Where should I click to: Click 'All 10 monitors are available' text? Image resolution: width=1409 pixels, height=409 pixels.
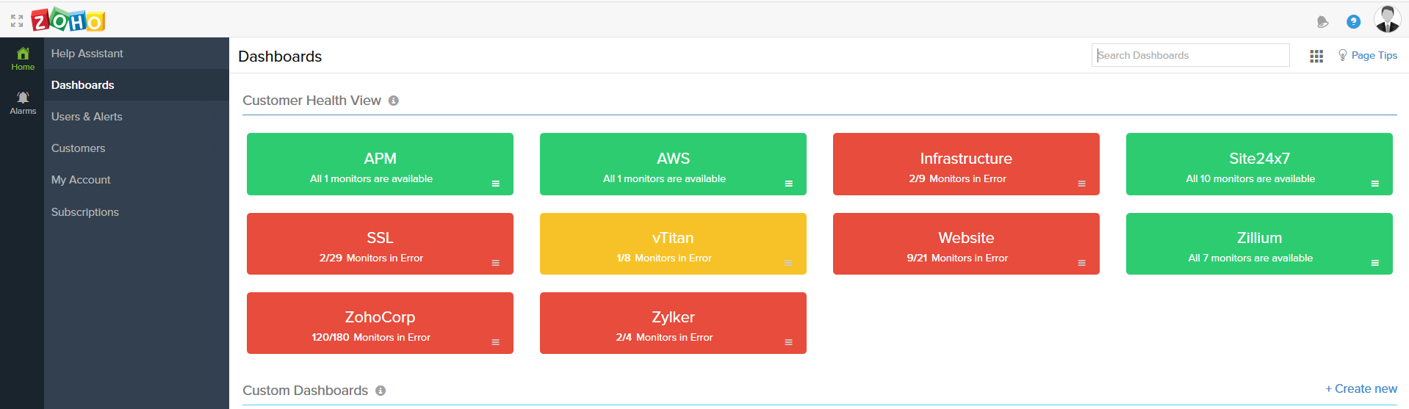click(x=1250, y=178)
